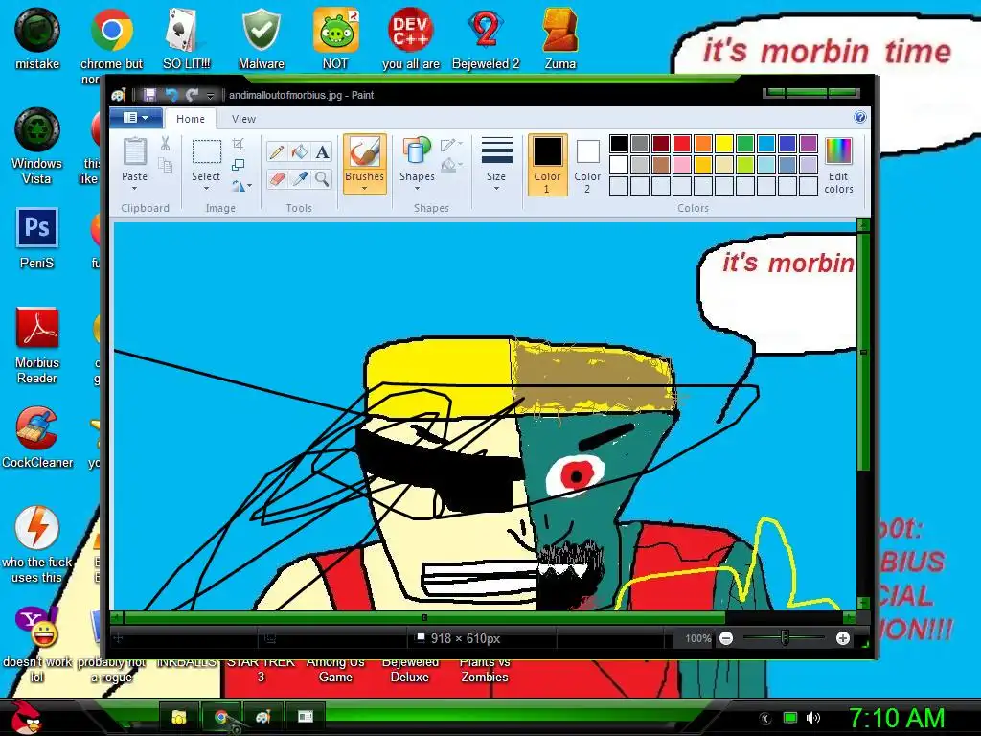Image resolution: width=981 pixels, height=736 pixels.
Task: Click the horizontal canvas scrollbar
Action: point(424,618)
